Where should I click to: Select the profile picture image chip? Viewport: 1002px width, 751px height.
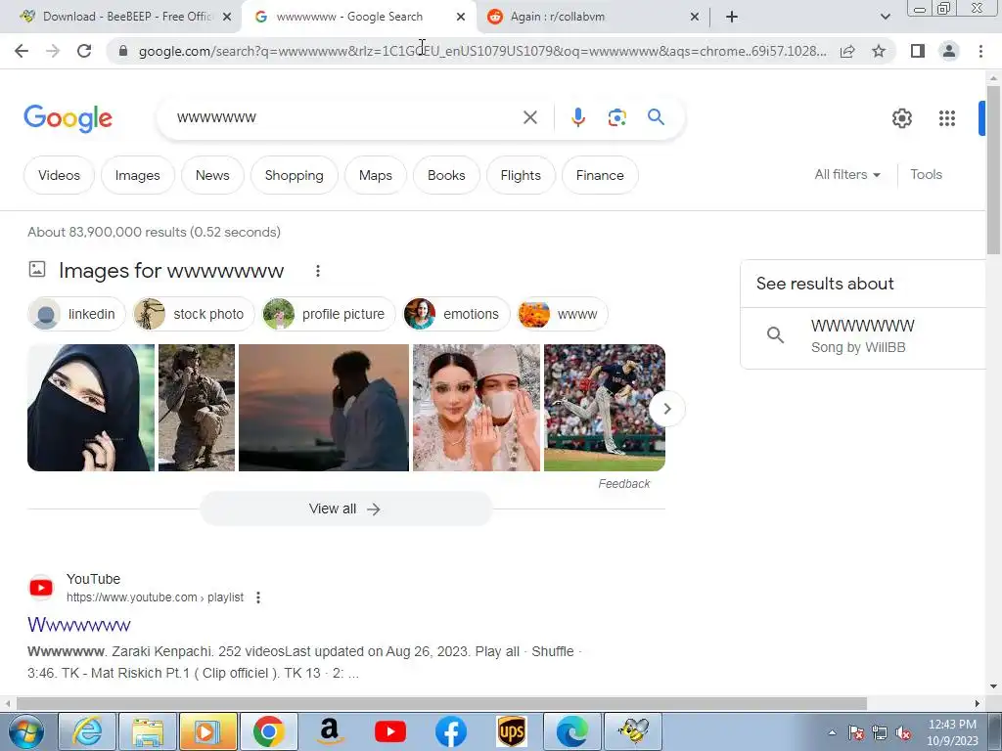pos(329,314)
